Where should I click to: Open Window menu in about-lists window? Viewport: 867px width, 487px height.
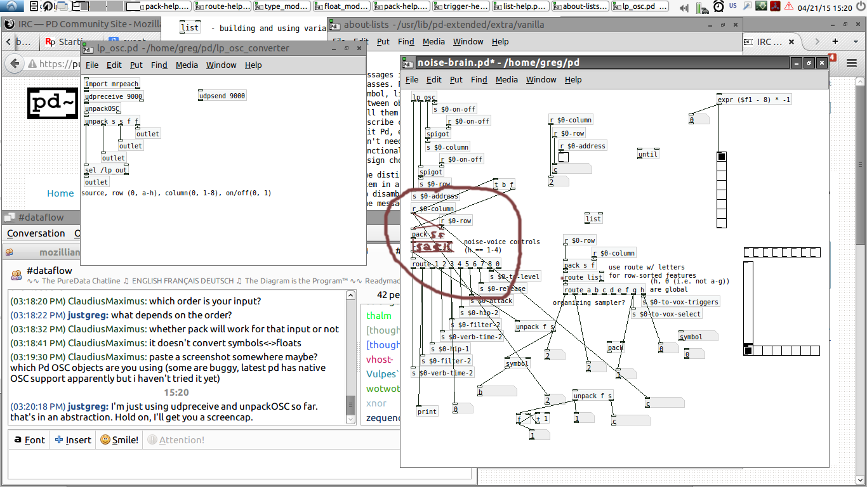pos(468,41)
